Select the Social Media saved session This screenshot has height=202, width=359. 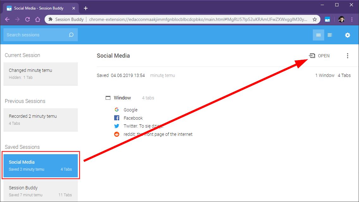[x=40, y=166]
